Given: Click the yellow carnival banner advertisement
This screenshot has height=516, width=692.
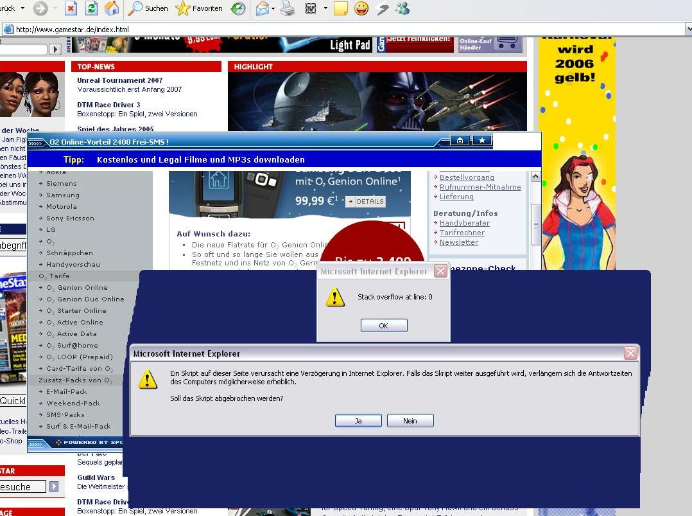Looking at the screenshot, I should [x=576, y=154].
